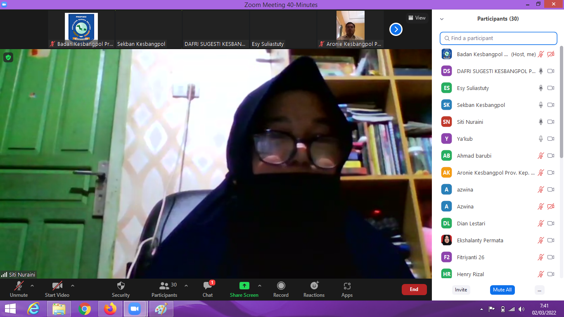Screen dimensions: 564x317
Task: Click the green Share Screen icon
Action: coord(244,286)
